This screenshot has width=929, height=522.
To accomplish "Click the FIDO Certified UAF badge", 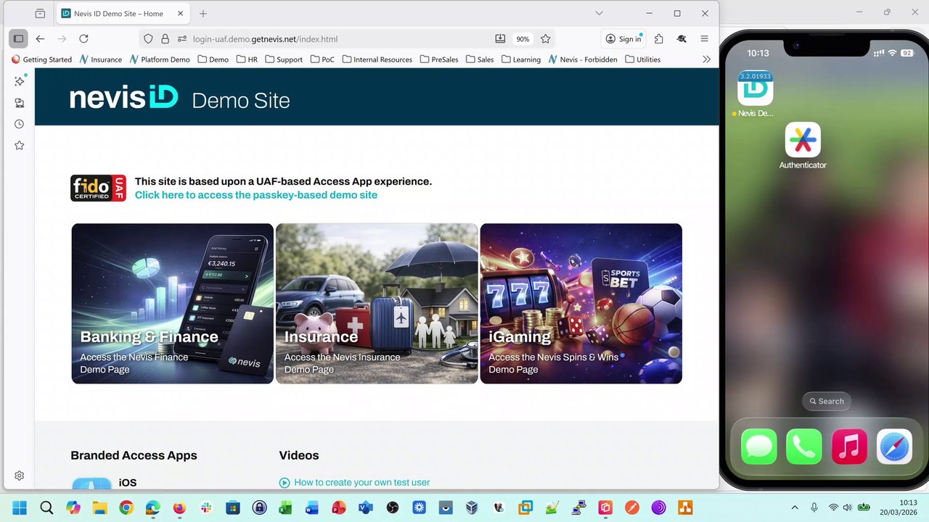I will (x=99, y=188).
